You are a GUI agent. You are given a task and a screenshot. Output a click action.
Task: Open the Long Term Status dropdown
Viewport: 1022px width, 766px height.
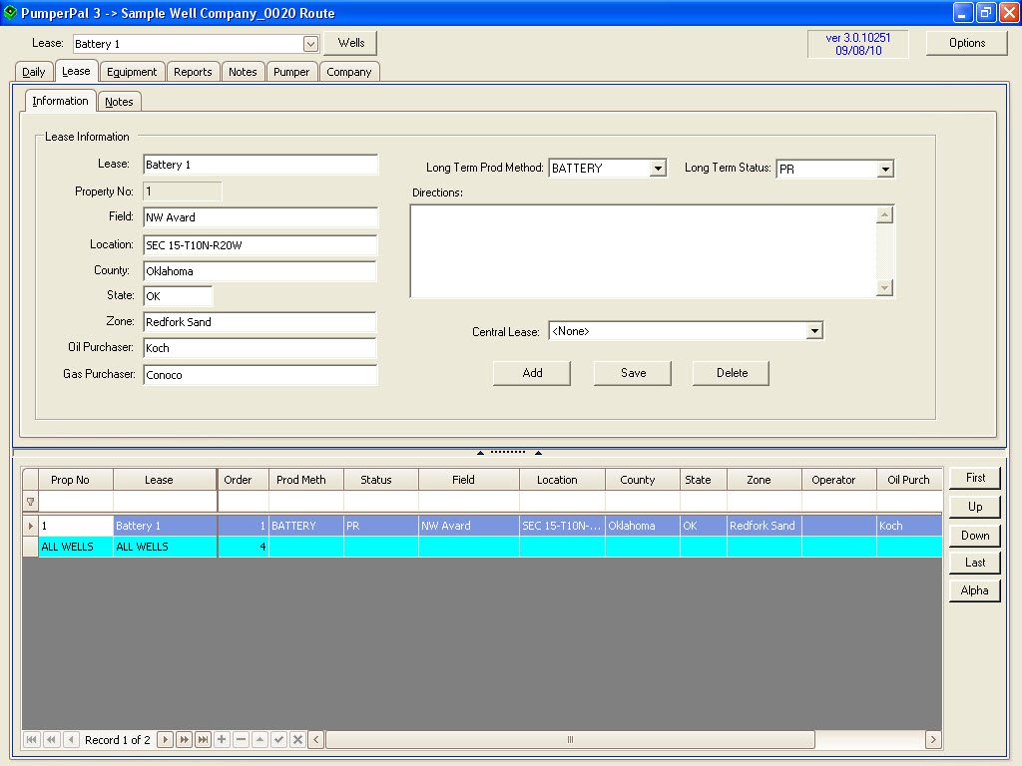pyautogui.click(x=885, y=170)
